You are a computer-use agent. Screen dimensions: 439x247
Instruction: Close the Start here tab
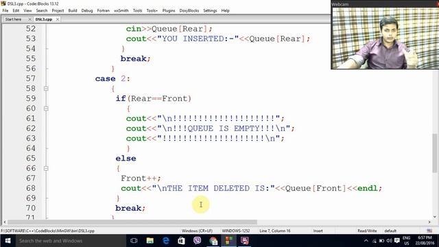click(29, 19)
